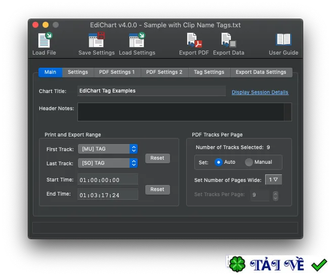Select the Auto radio button
The width and height of the screenshot is (331, 276).
point(219,162)
